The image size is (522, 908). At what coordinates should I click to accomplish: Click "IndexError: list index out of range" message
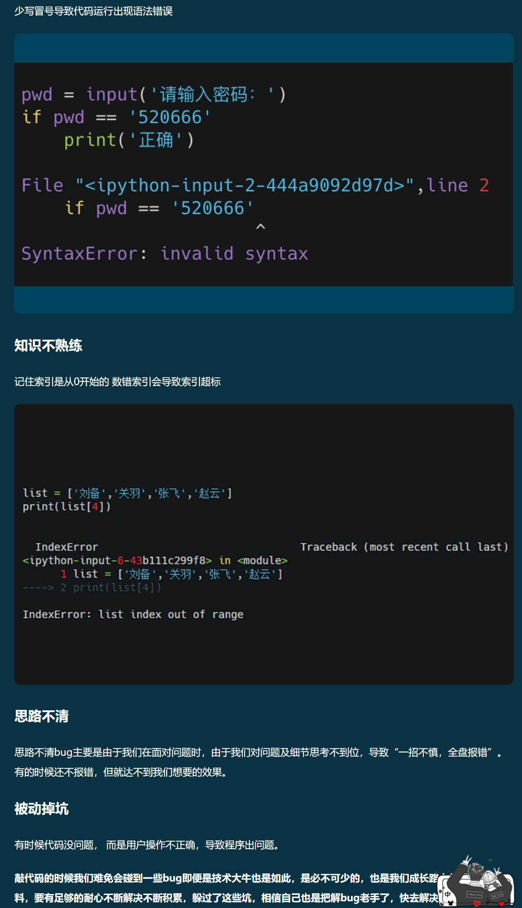click(x=133, y=614)
